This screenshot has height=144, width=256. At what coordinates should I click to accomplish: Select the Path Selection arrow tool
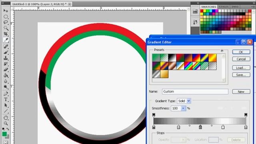(x=6, y=105)
